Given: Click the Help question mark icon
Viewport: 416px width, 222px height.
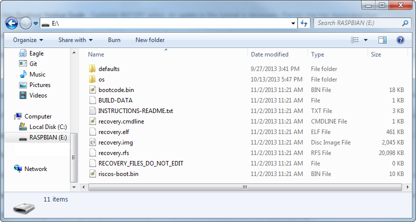Looking at the screenshot, I should coord(400,40).
